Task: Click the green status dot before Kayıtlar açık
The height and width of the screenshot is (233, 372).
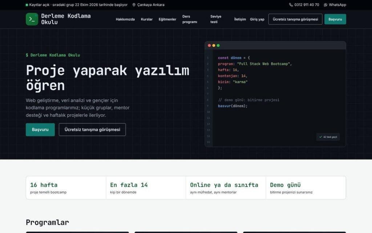Action: [27, 5]
